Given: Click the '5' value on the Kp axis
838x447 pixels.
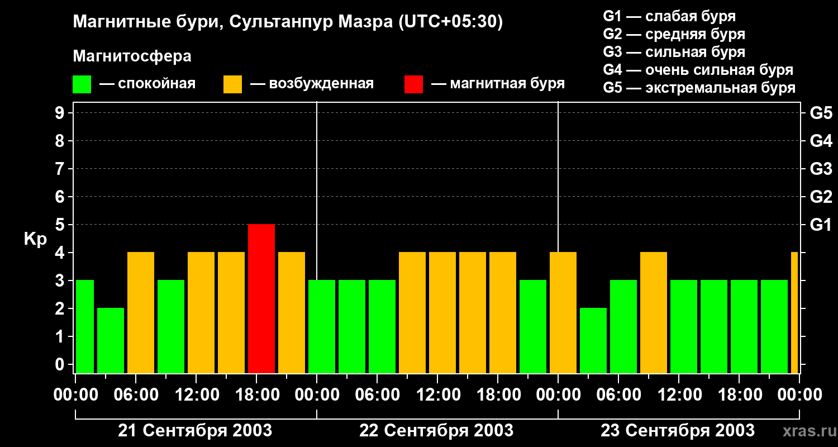Looking at the screenshot, I should (61, 225).
